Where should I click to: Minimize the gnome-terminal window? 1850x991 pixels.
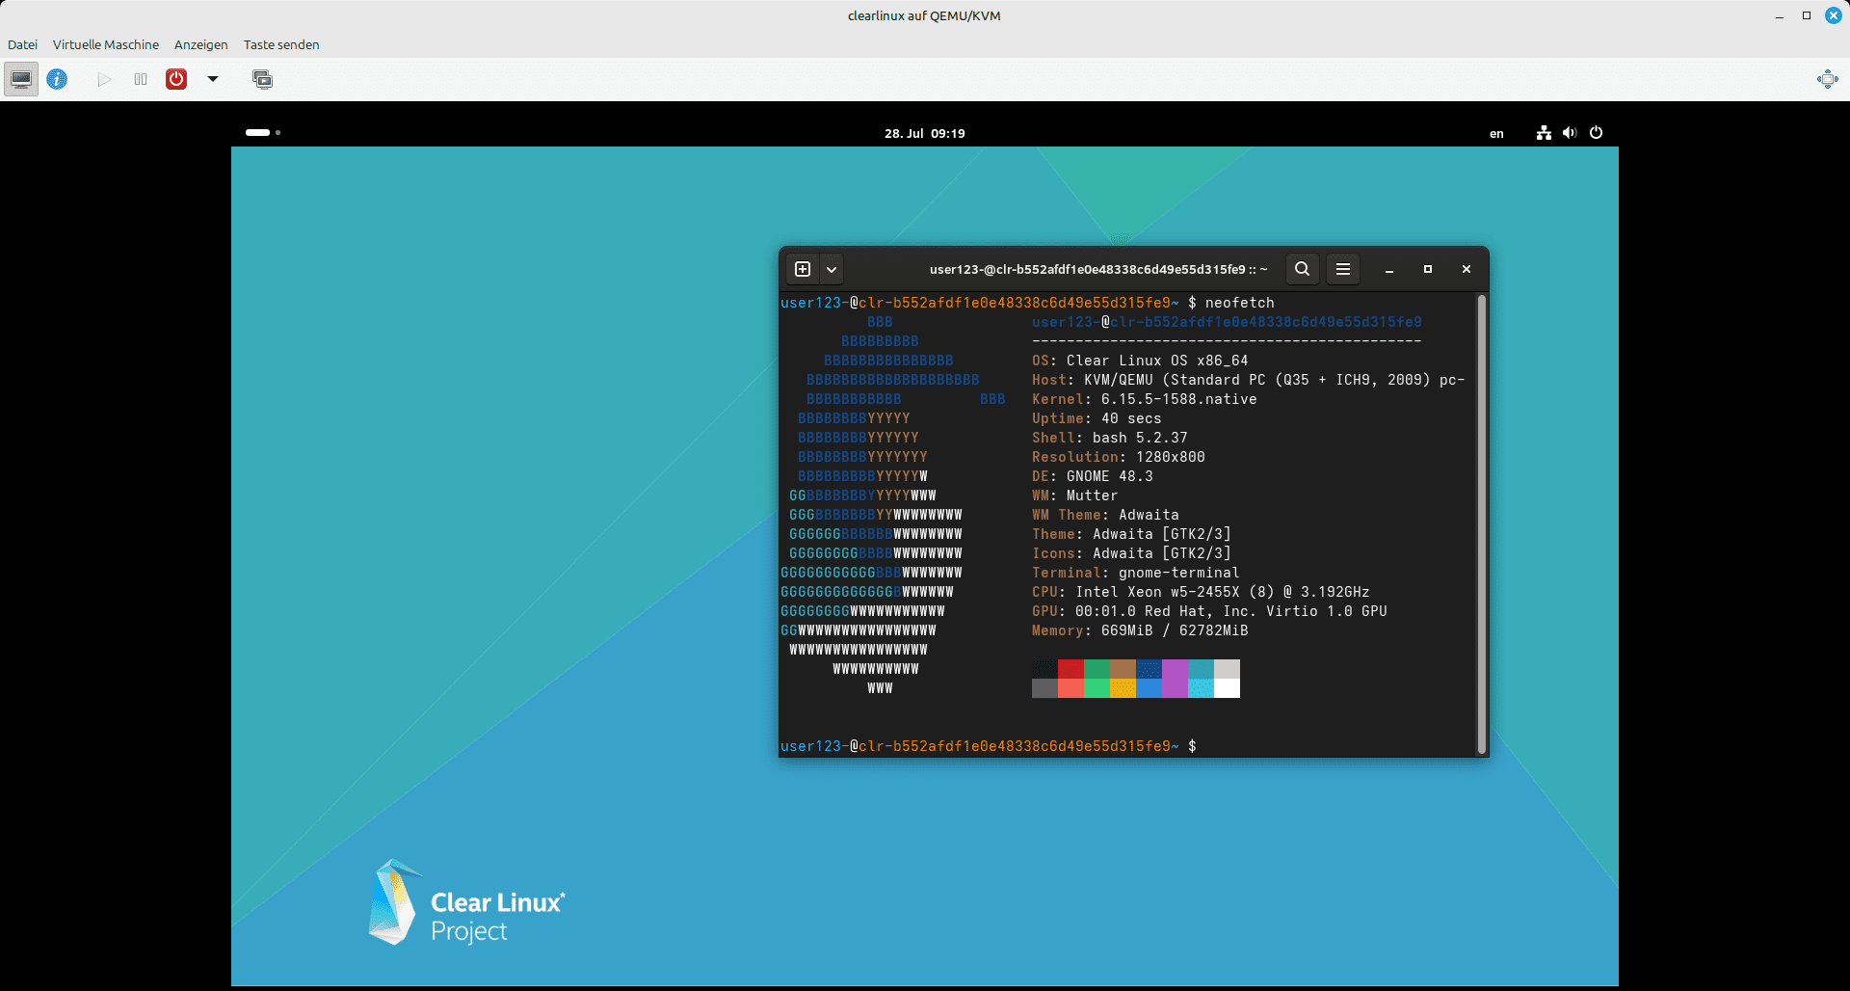click(1389, 269)
